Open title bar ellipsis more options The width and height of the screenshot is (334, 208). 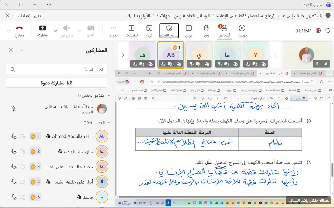[x=49, y=5]
